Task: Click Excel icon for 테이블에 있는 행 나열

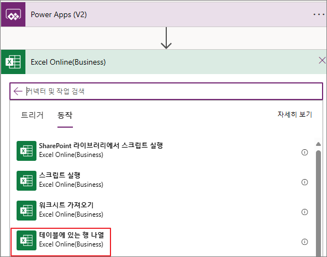Action: 27,240
